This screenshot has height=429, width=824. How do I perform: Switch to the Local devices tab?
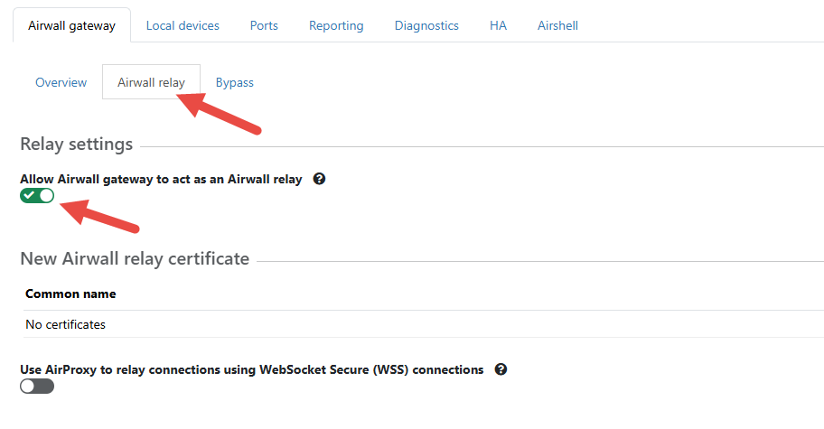pos(183,25)
